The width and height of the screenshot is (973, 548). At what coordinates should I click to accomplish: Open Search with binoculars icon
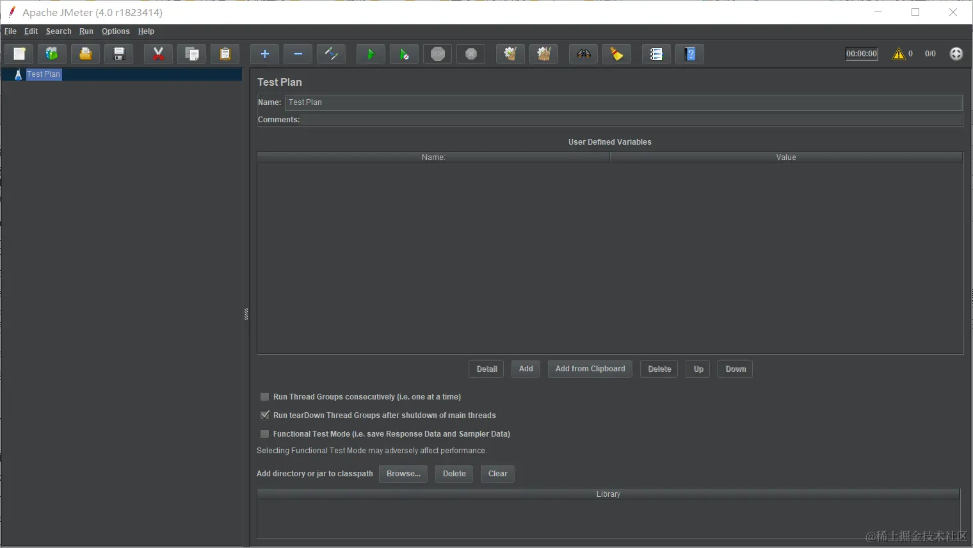tap(583, 54)
